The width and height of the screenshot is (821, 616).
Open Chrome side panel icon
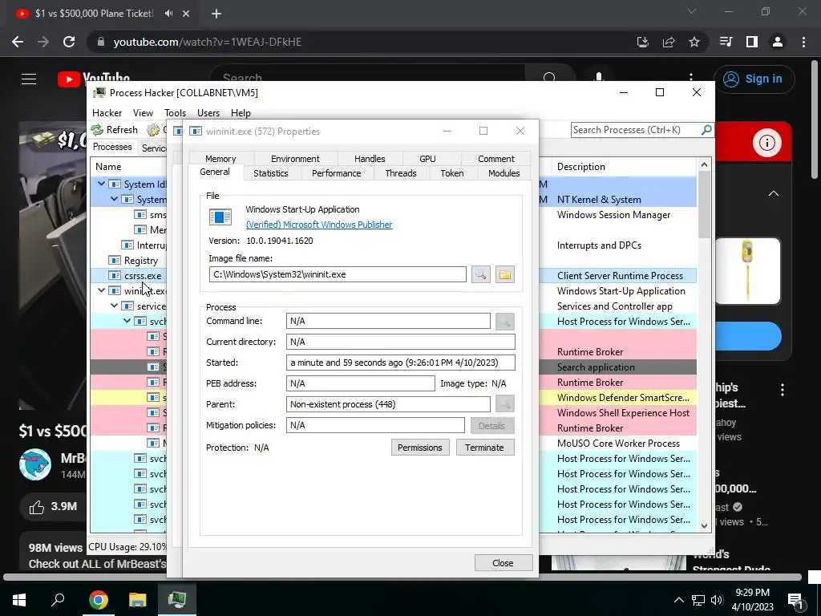(752, 42)
